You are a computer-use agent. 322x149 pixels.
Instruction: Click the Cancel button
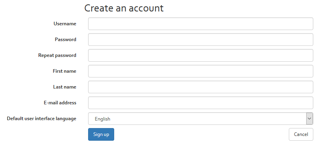click(x=301, y=134)
